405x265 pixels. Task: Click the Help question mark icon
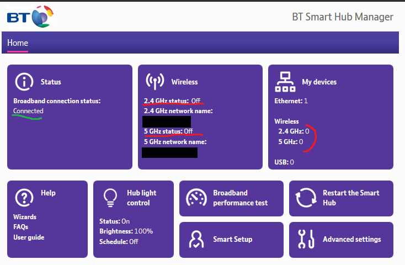coord(24,197)
